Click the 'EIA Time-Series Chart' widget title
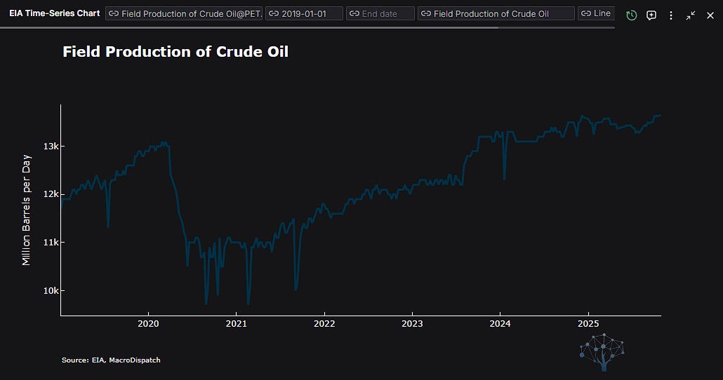 [55, 13]
